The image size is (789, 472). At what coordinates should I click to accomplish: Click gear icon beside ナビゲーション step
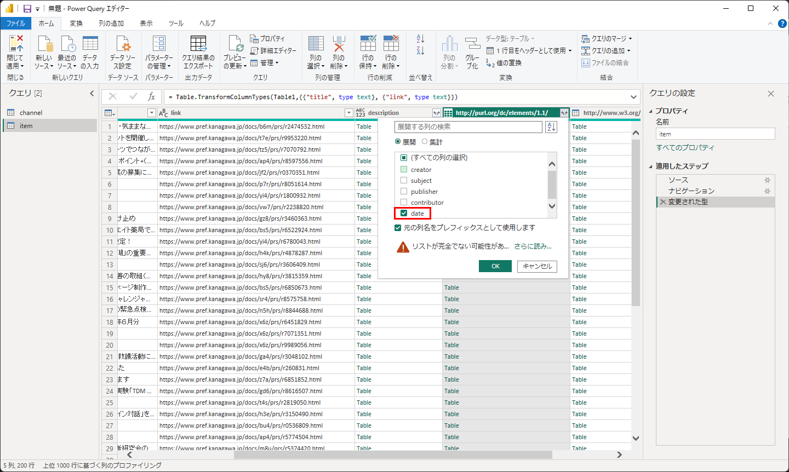767,191
